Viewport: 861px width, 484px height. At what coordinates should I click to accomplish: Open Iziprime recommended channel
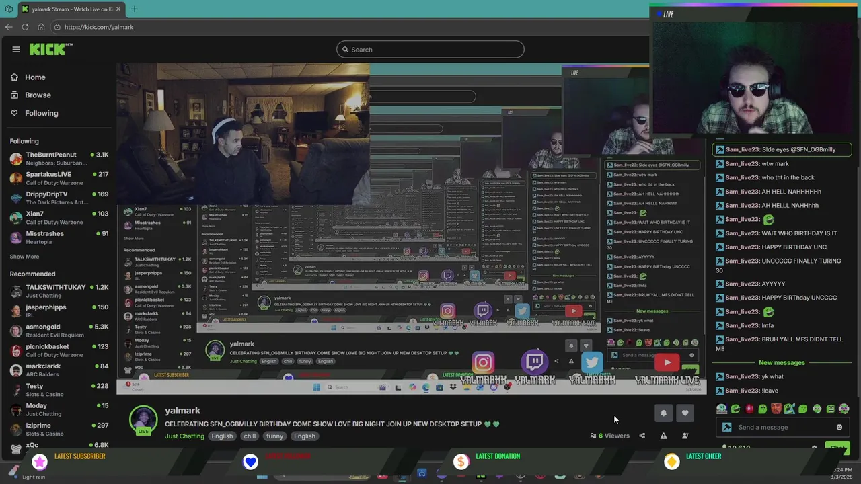click(59, 429)
